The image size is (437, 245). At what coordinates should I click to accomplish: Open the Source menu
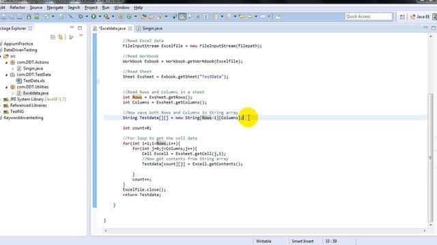coord(36,7)
